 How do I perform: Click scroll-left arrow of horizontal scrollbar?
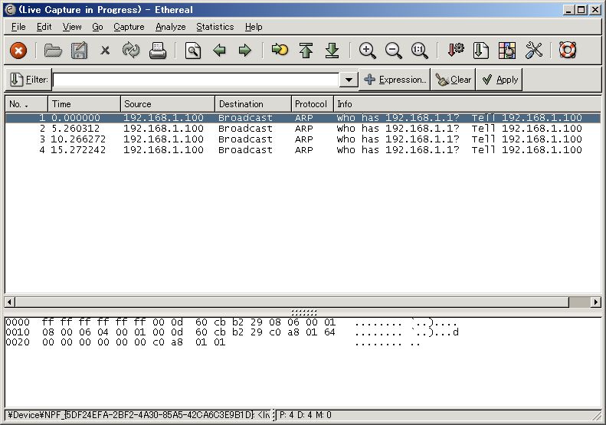(x=10, y=302)
